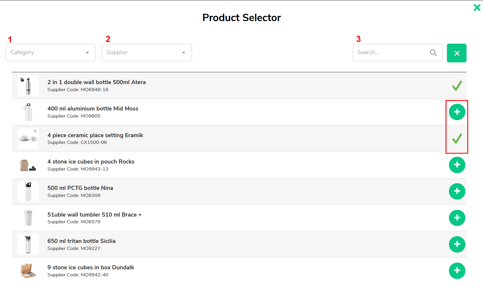The width and height of the screenshot is (483, 291).
Task: Deselect the 2 in 1 Atera bottle checkmark
Action: [x=457, y=86]
